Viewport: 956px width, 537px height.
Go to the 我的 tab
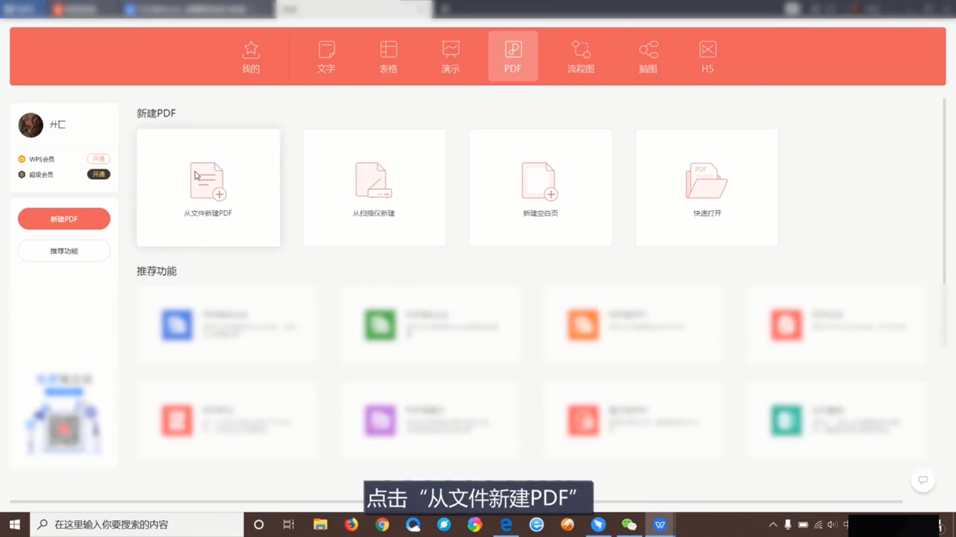tap(251, 56)
